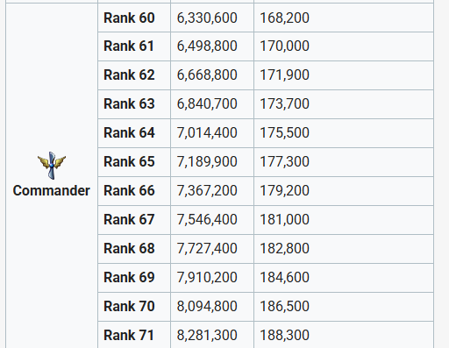Select the Rank 62 cell
The image size is (449, 348).
(134, 75)
